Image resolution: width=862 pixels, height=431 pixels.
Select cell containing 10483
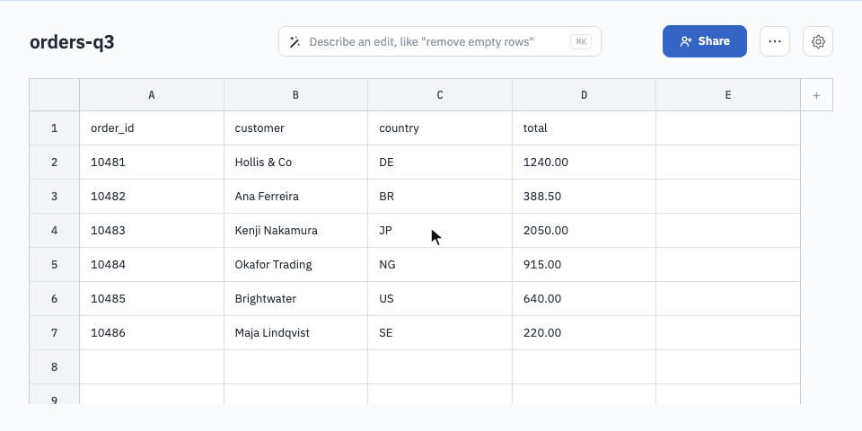(152, 231)
